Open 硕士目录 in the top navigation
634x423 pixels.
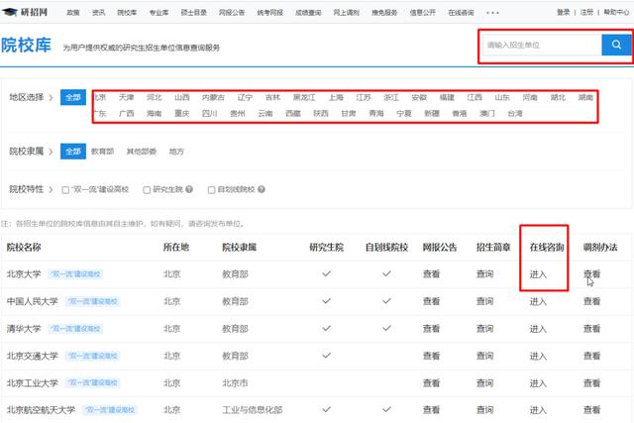(x=194, y=13)
